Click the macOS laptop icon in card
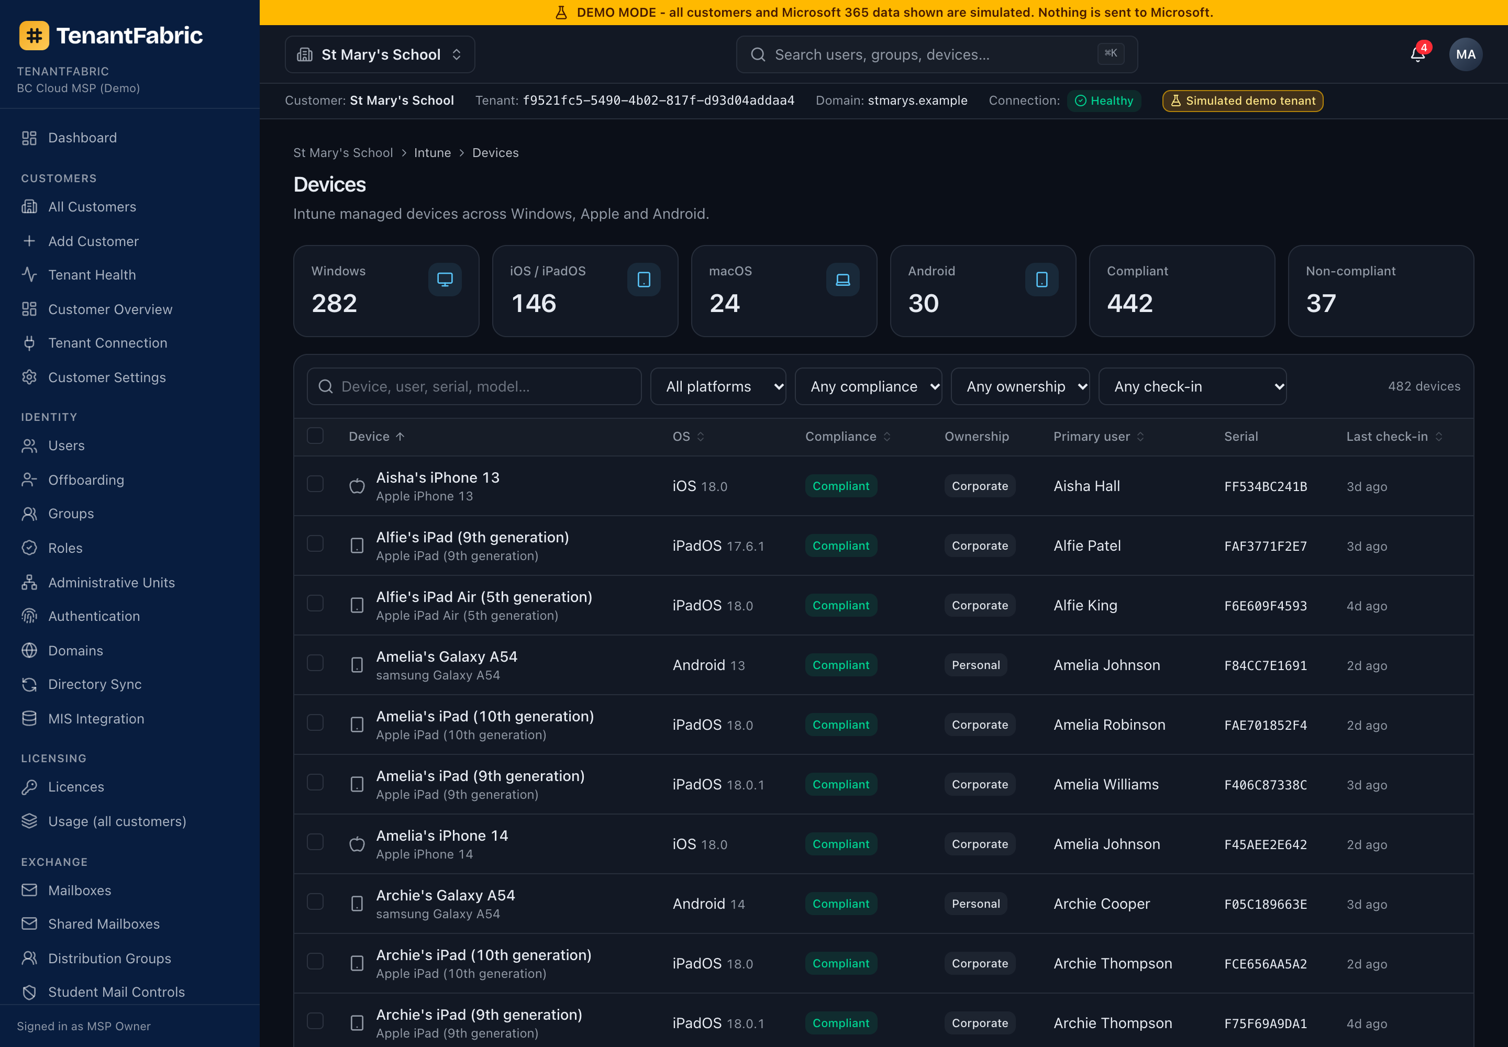Viewport: 1508px width, 1047px height. 842,280
